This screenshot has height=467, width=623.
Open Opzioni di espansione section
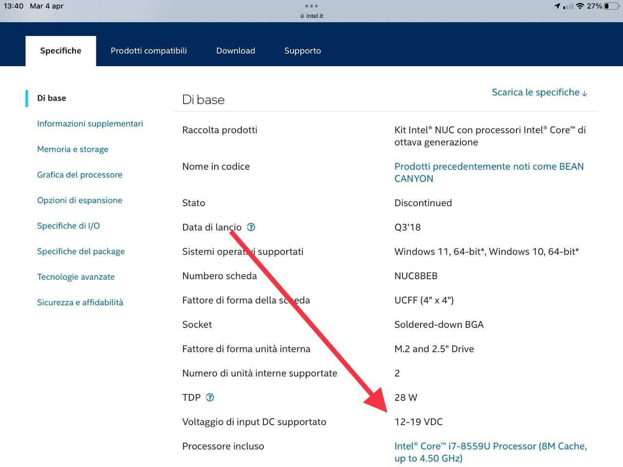click(x=80, y=200)
